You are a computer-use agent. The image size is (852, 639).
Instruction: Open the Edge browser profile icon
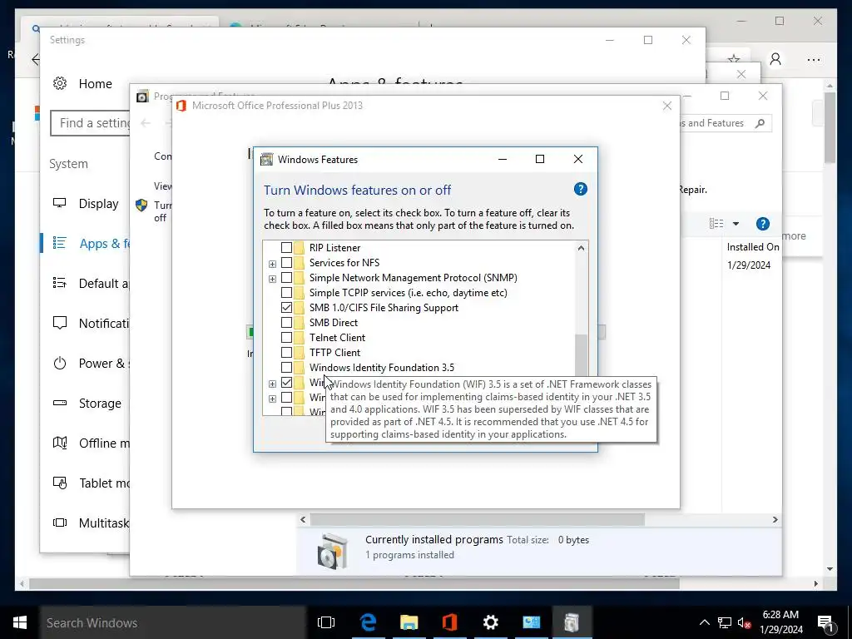coord(775,59)
